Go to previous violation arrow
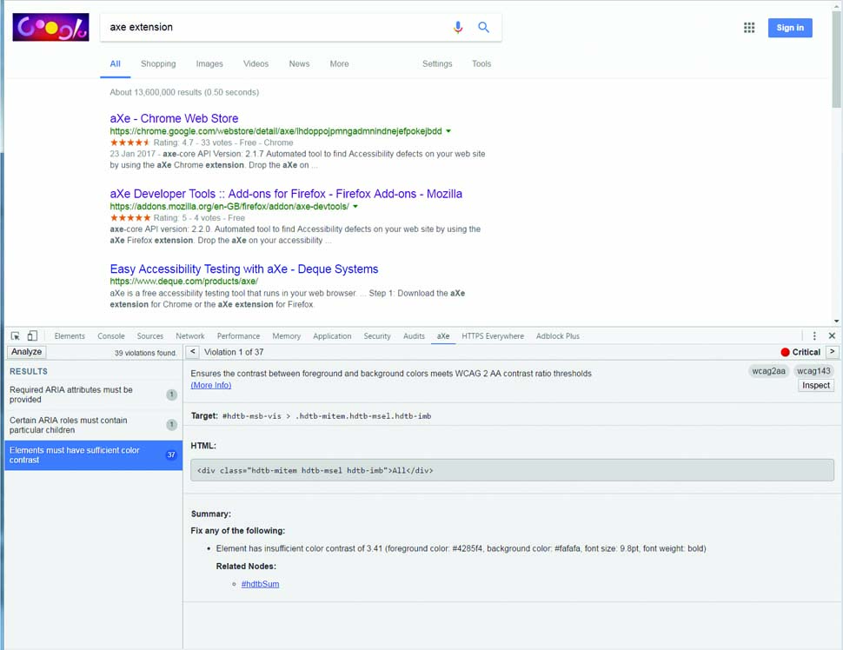This screenshot has width=843, height=650. pyautogui.click(x=192, y=352)
